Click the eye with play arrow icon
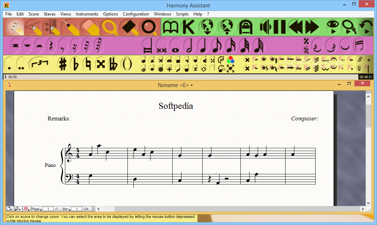 (333, 27)
